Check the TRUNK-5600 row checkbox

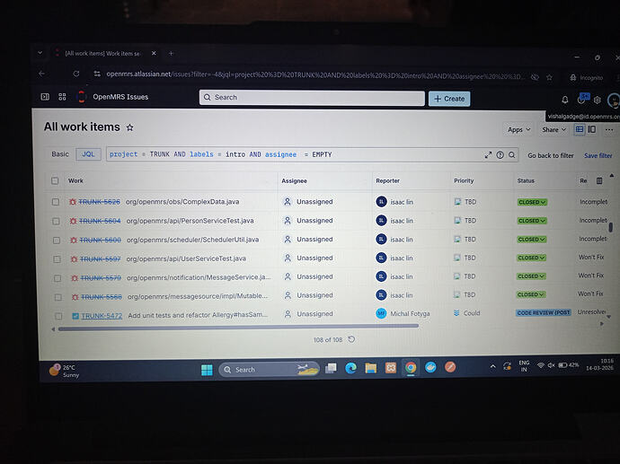[x=57, y=241]
